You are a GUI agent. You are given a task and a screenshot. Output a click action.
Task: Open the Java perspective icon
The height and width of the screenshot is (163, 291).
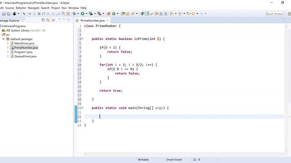(289, 14)
